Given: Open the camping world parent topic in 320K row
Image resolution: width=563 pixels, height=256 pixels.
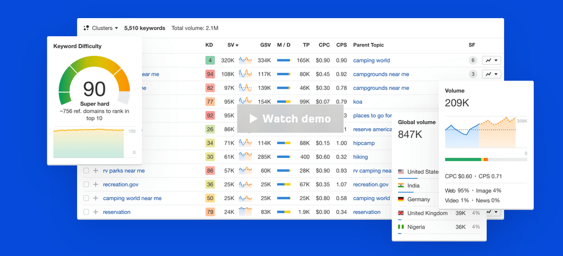Looking at the screenshot, I should (x=371, y=60).
